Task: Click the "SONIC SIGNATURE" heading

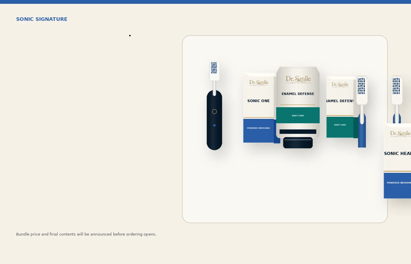Action: (42, 19)
